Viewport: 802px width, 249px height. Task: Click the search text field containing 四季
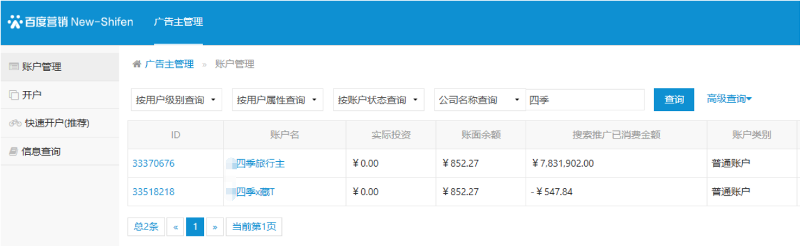(x=585, y=100)
